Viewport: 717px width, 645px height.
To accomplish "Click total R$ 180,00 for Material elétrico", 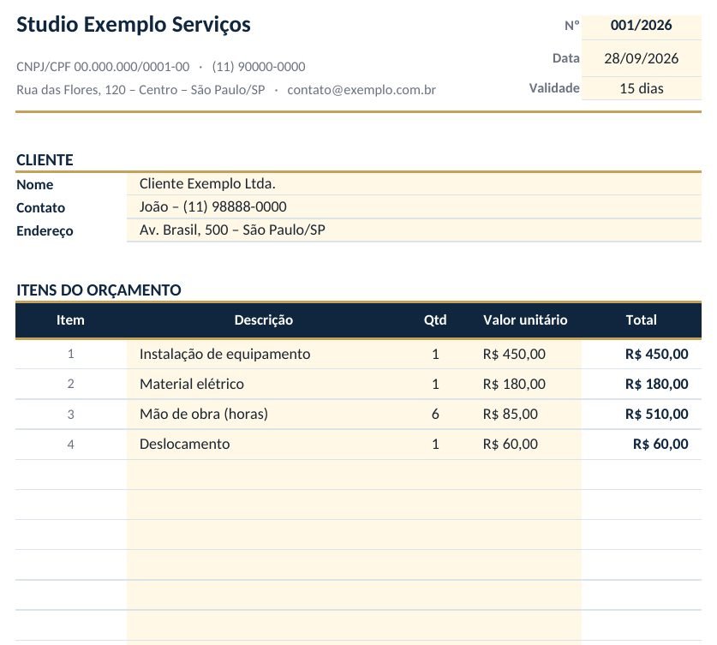I will 657,384.
